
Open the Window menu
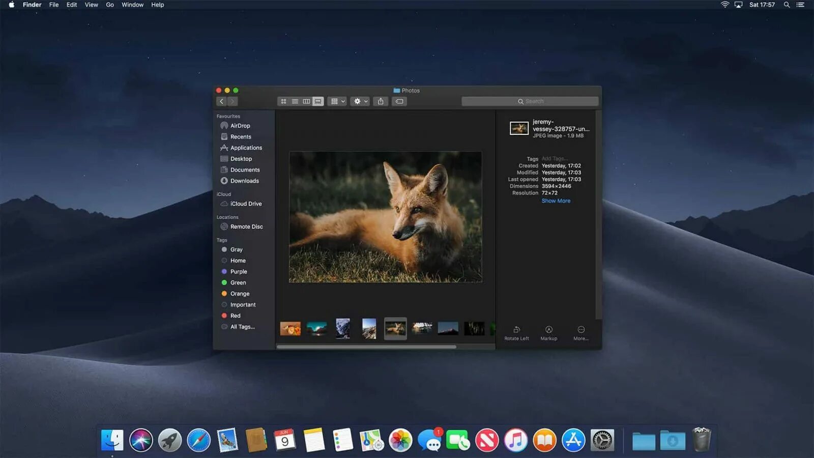(x=132, y=5)
